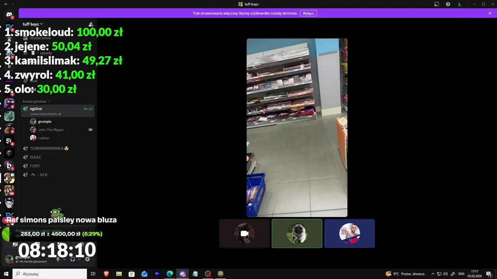Open File Explorer from the taskbar
Screen dimensions: 497x279
coord(119,274)
